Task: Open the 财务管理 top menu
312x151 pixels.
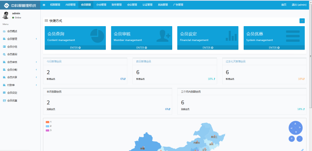Action: 117,5
